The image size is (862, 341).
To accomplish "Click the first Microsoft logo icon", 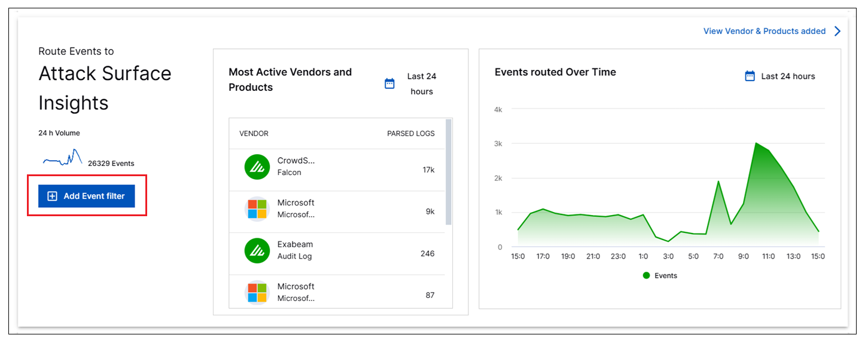I will 257,208.
